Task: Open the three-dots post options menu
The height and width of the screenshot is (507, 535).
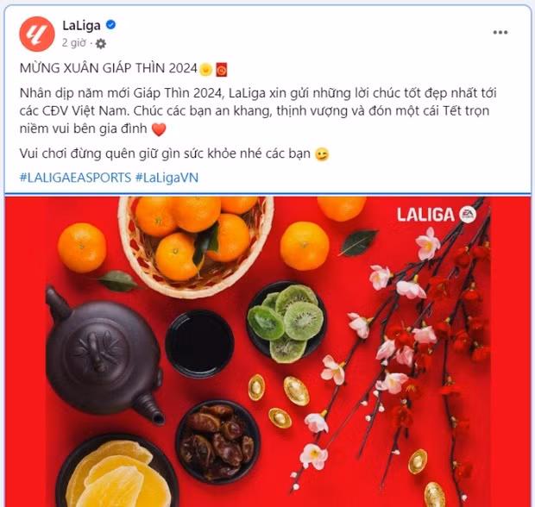Action: pyautogui.click(x=500, y=33)
